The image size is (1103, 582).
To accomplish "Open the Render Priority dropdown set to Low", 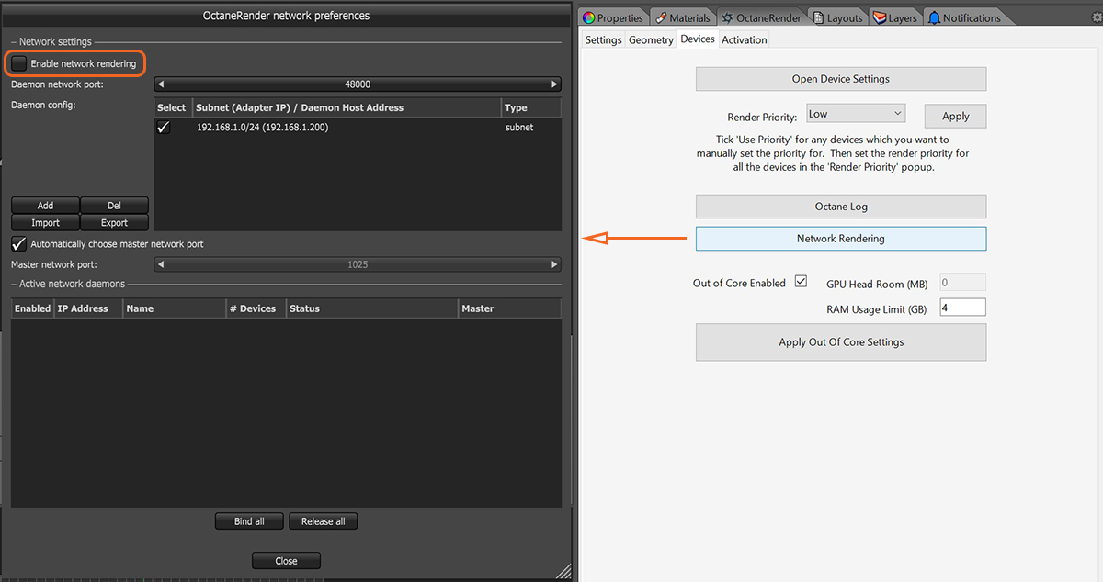I will click(x=856, y=114).
